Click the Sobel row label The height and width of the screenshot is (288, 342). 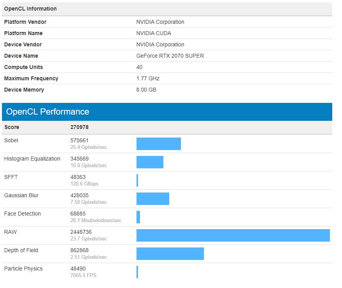[x=11, y=141]
